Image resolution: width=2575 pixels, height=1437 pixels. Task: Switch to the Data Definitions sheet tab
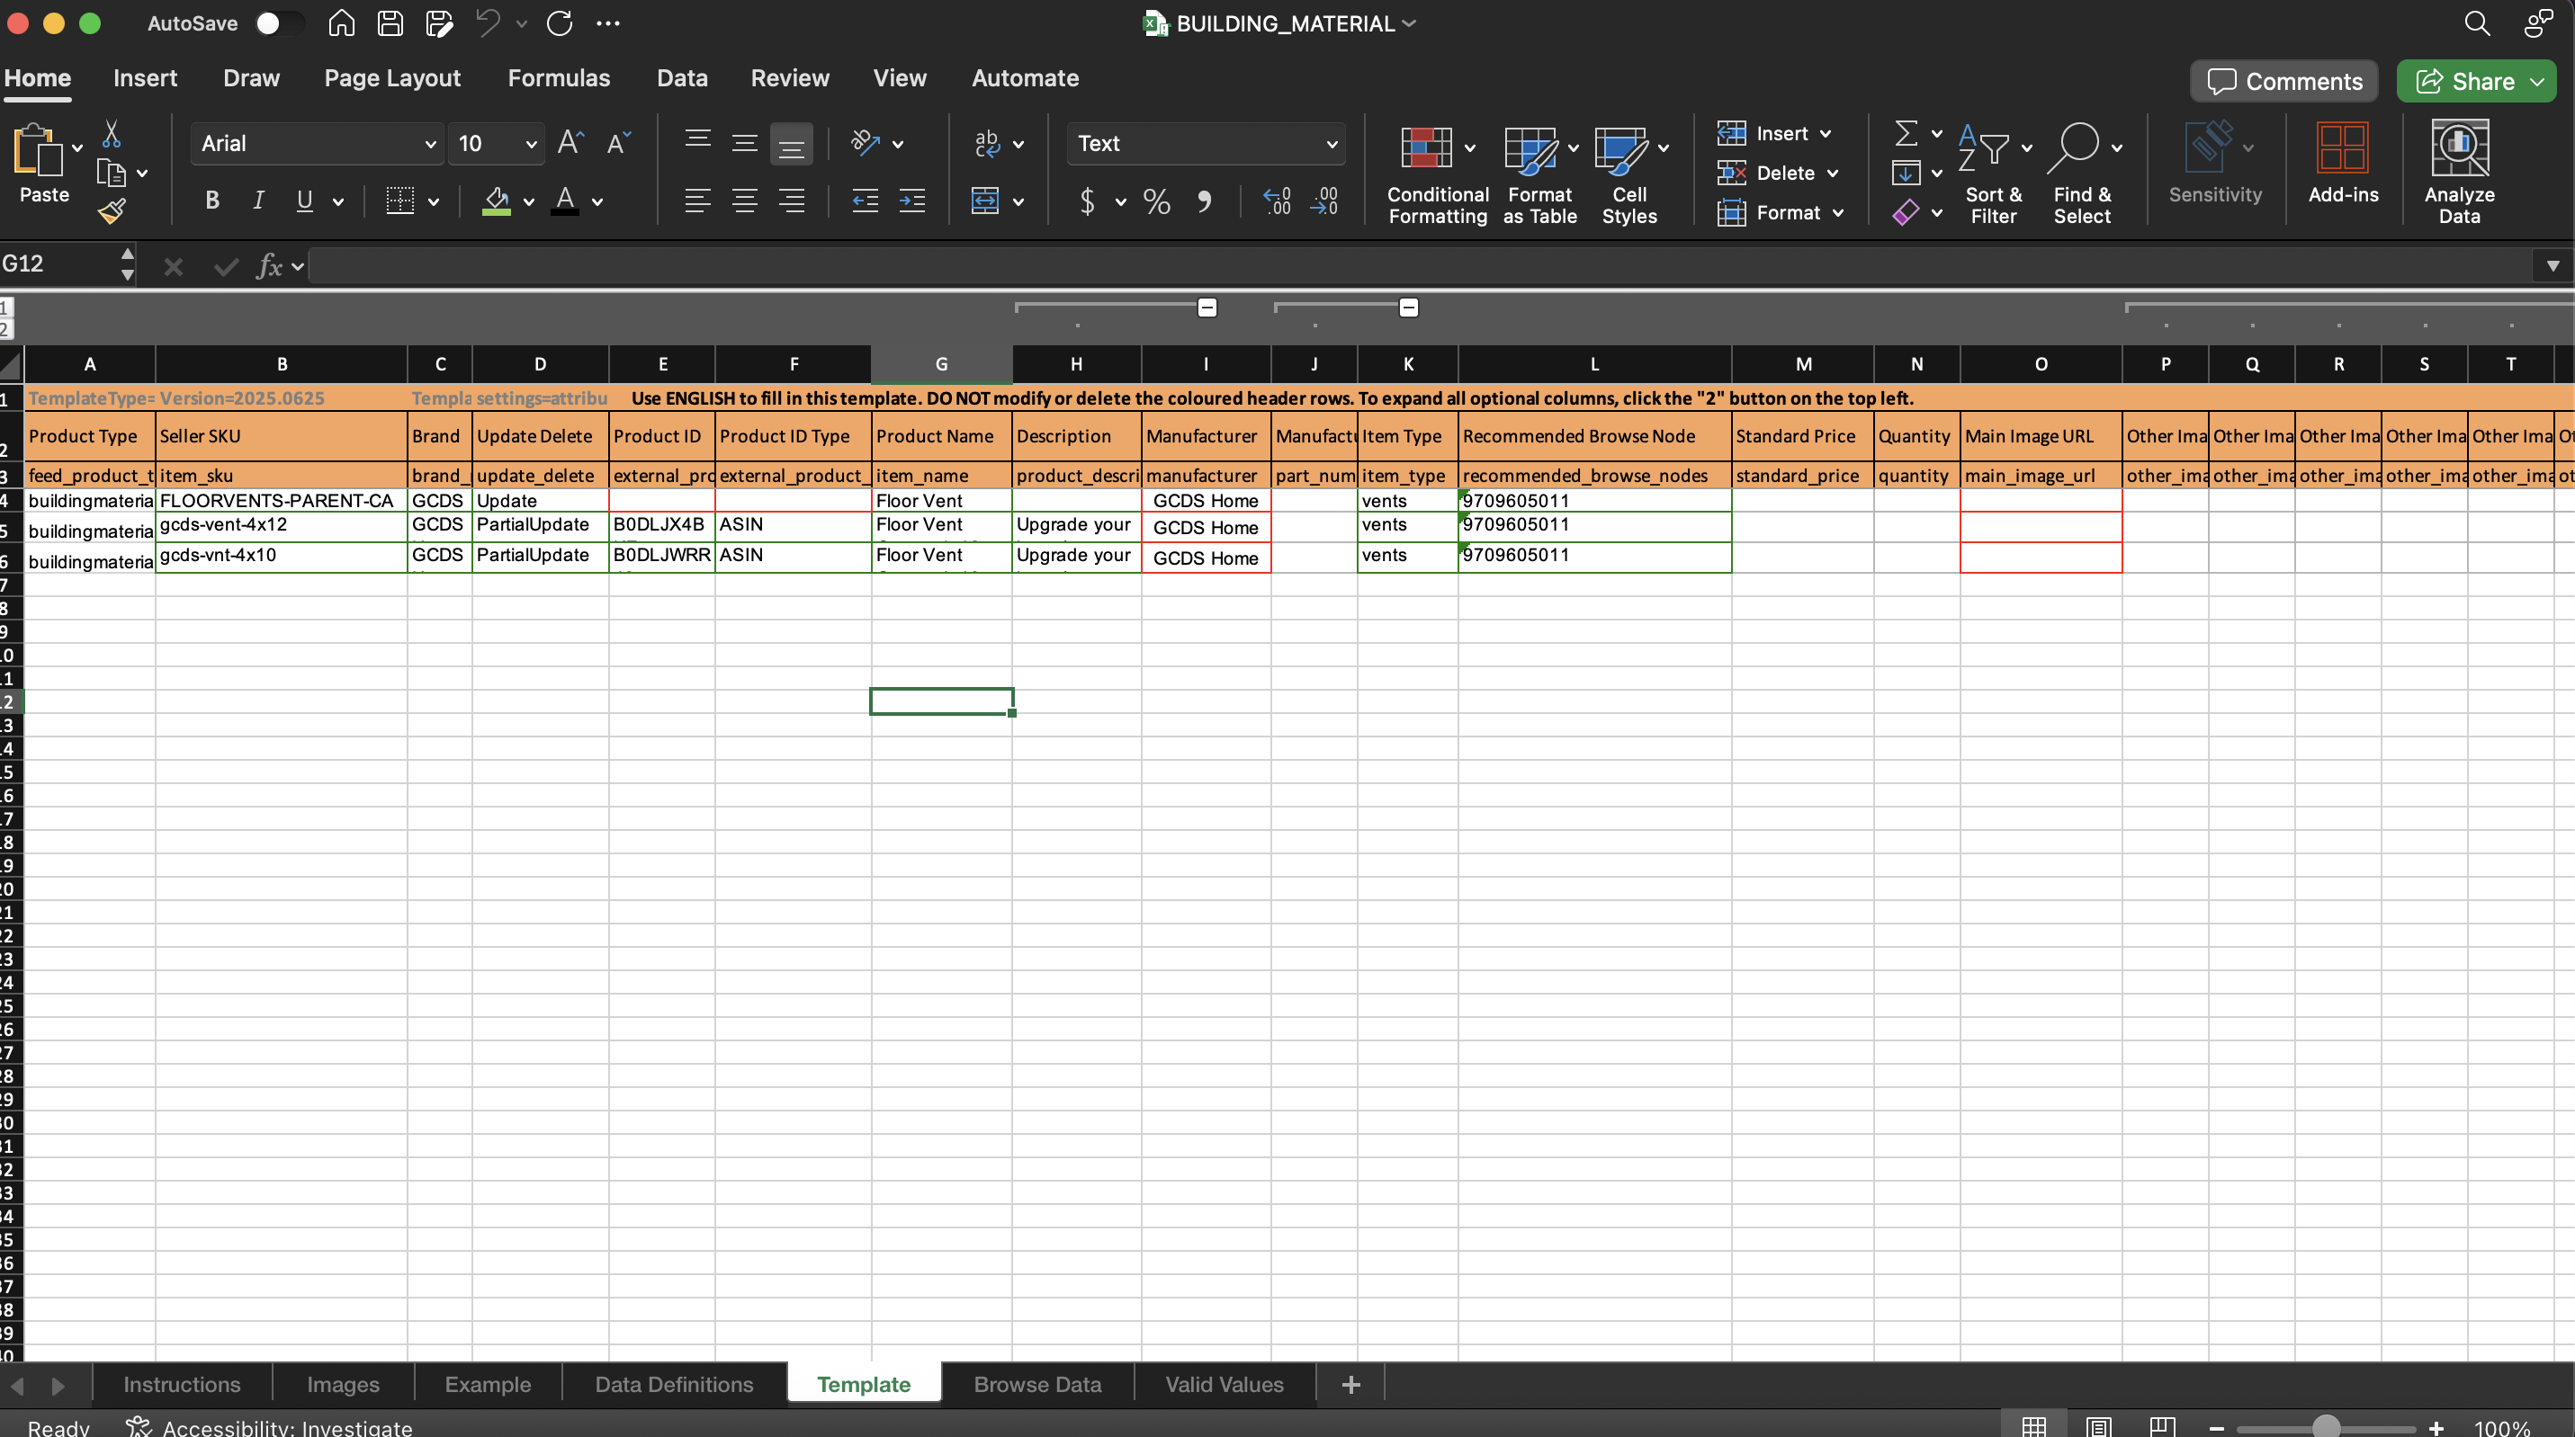[x=674, y=1384]
